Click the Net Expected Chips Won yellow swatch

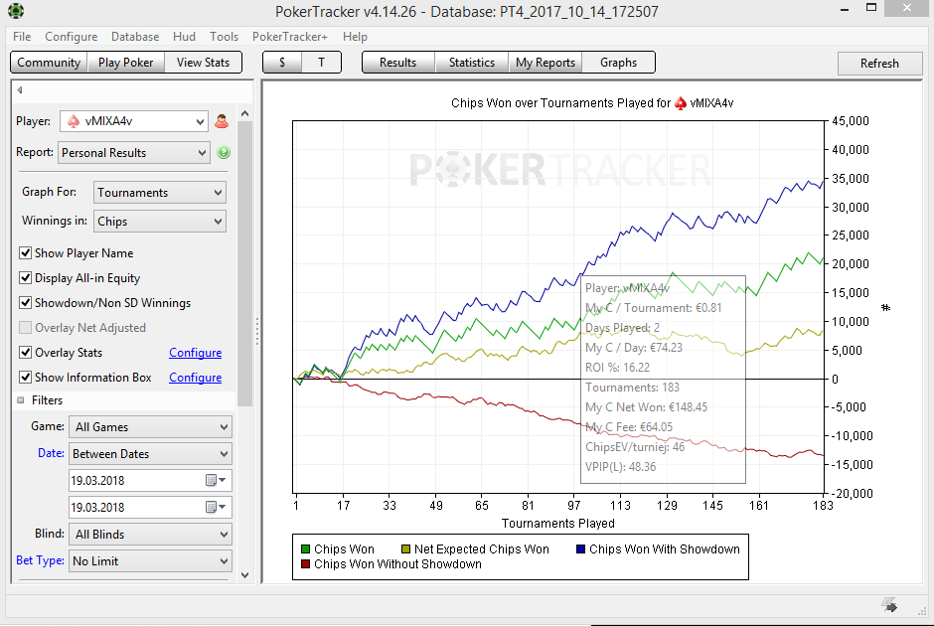pyautogui.click(x=405, y=549)
